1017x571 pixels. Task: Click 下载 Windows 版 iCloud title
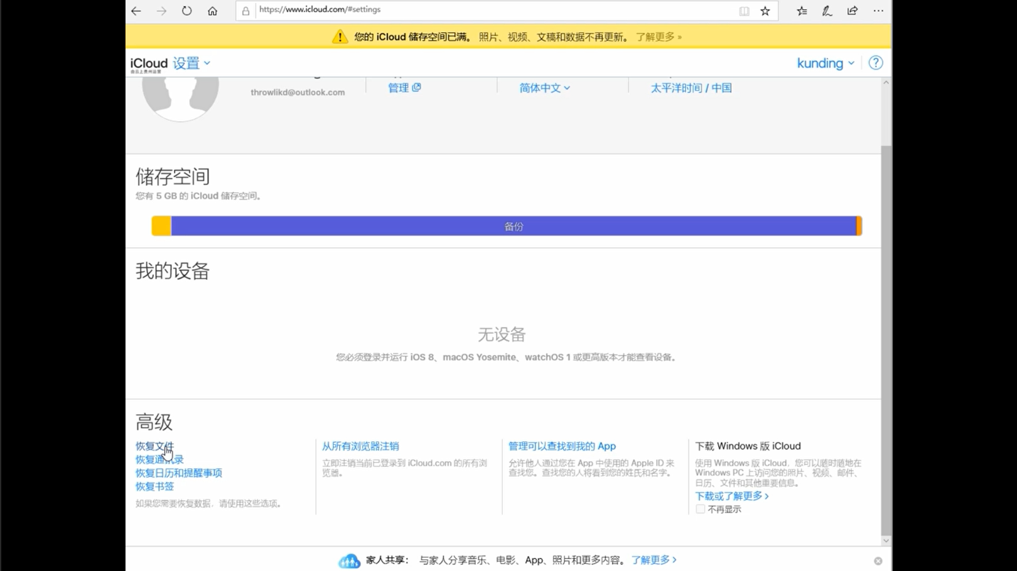pyautogui.click(x=748, y=446)
